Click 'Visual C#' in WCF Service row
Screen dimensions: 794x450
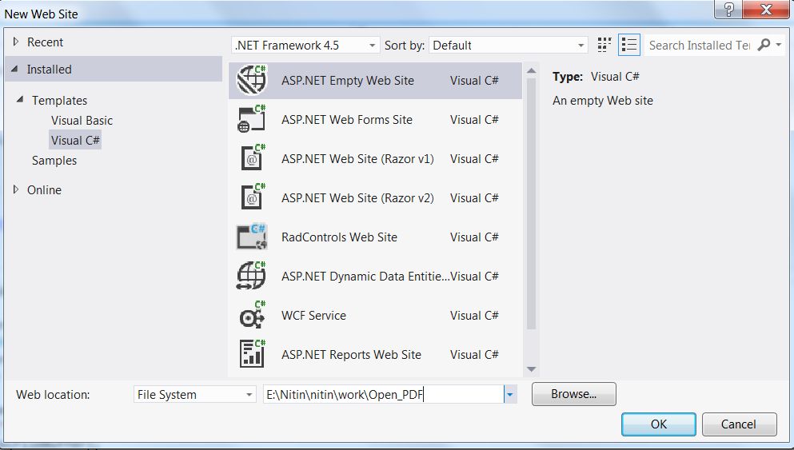pos(474,316)
